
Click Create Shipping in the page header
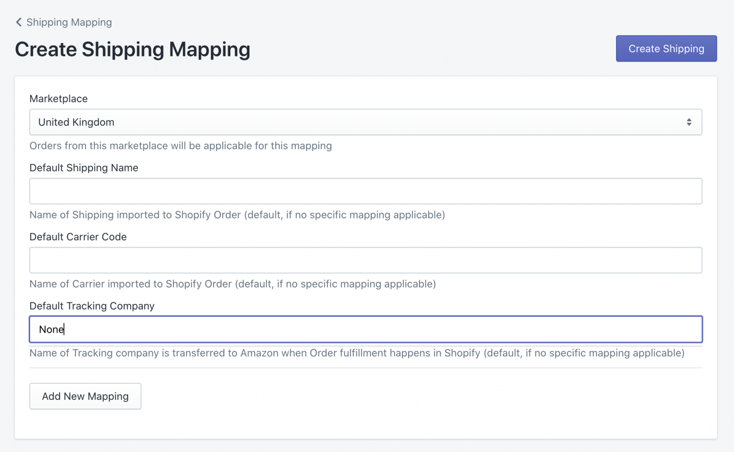tap(666, 48)
